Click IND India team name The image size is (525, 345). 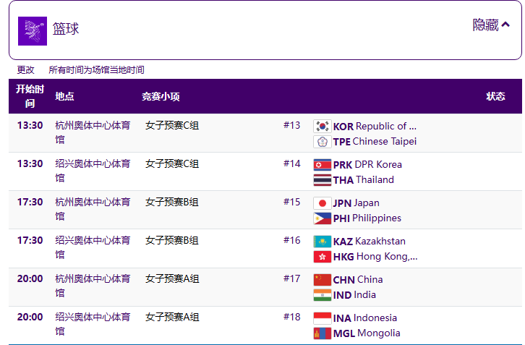(354, 295)
